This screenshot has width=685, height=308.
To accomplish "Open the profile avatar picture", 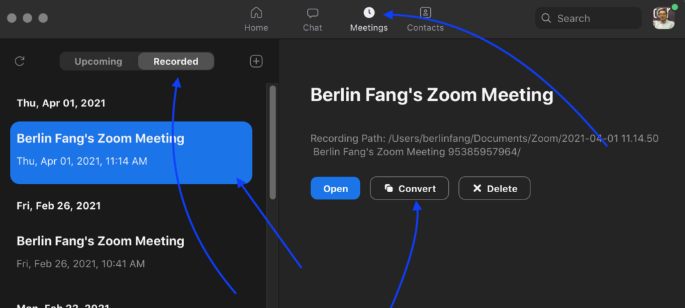I will 663,18.
